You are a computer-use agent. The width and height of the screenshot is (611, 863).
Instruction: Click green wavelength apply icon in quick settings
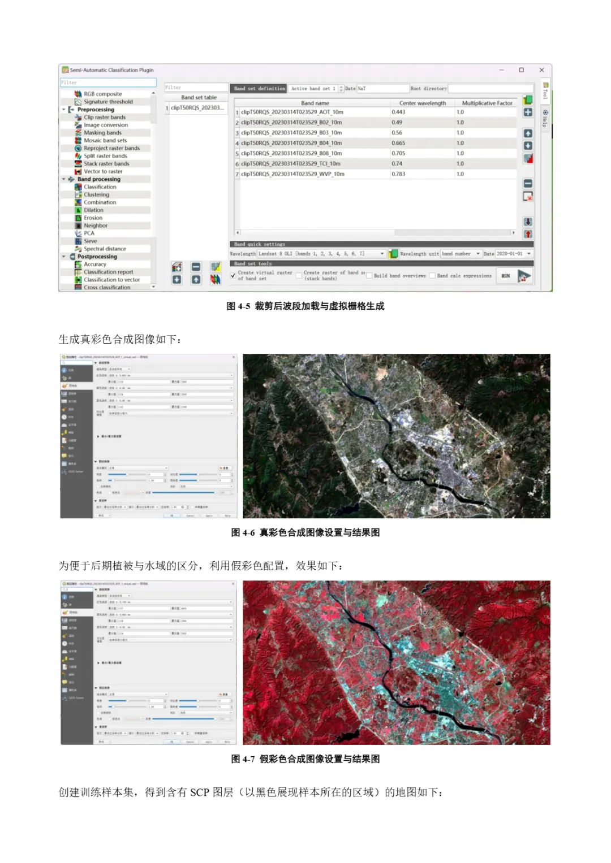[x=393, y=254]
